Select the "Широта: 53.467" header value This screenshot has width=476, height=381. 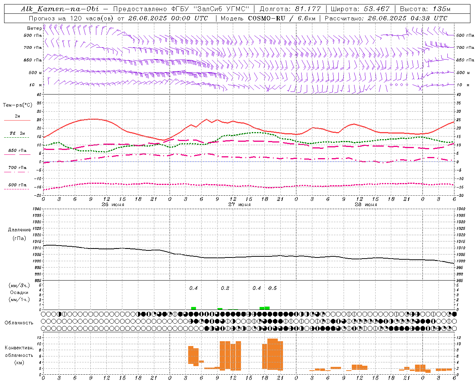click(x=360, y=9)
